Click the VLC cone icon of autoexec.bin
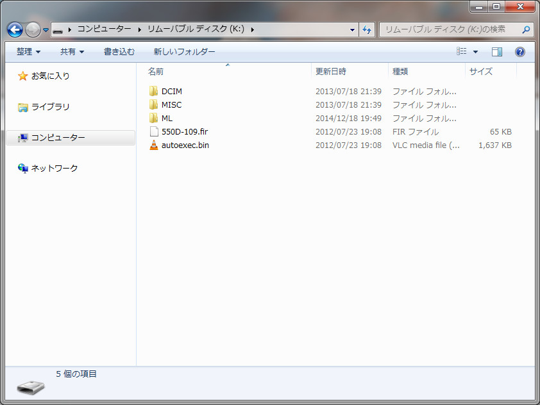540x405 pixels. point(154,145)
